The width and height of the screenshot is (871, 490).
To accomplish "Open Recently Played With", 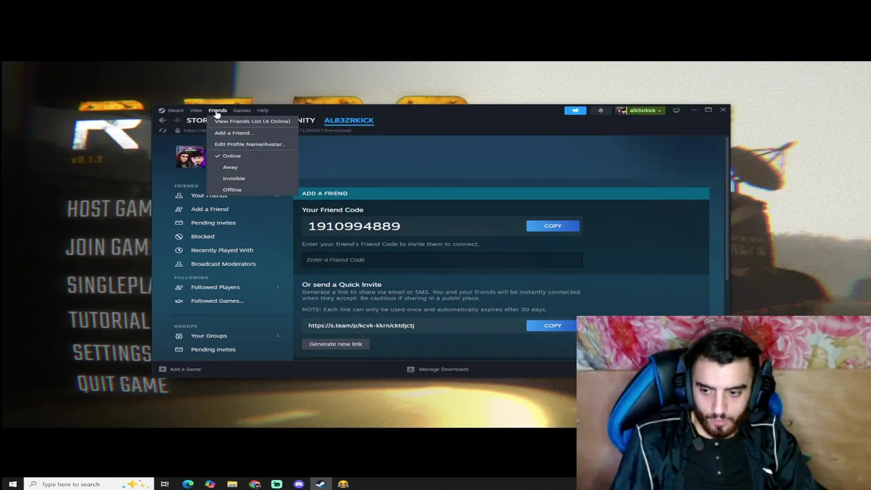I will click(222, 250).
